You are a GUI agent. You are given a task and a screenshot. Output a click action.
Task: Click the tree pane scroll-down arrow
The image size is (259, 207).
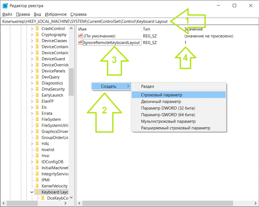click(x=71, y=198)
